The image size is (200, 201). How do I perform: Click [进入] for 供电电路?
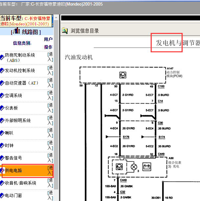(x=50, y=170)
